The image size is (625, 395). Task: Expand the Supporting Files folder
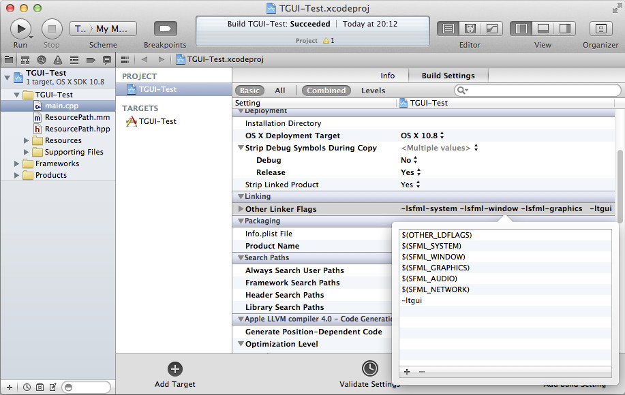pyautogui.click(x=26, y=152)
